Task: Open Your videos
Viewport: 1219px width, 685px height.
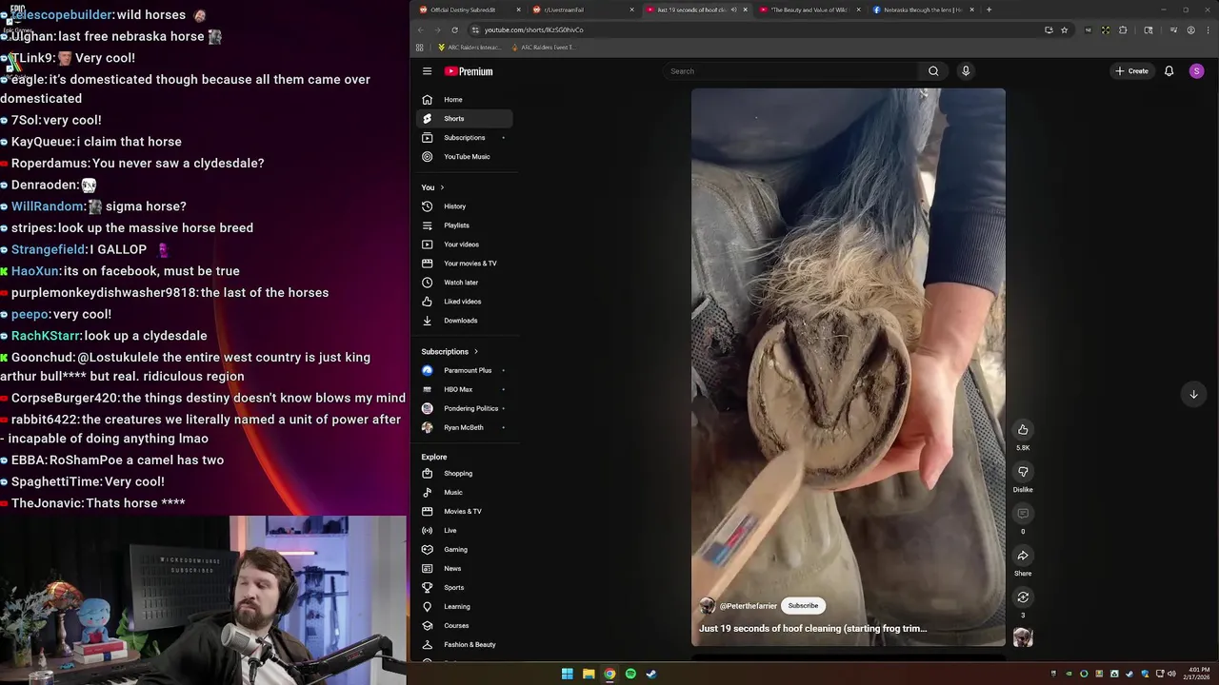Action: 465,245
